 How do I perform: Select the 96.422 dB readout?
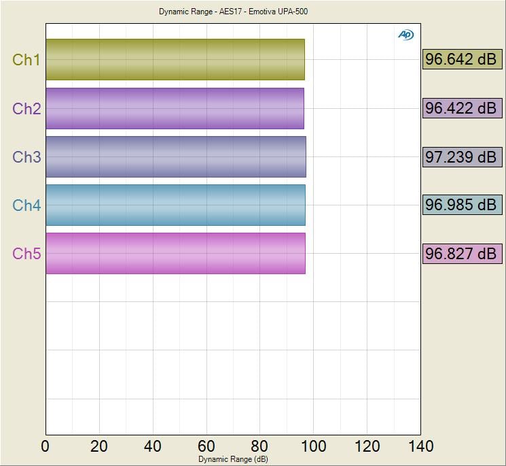coord(461,108)
